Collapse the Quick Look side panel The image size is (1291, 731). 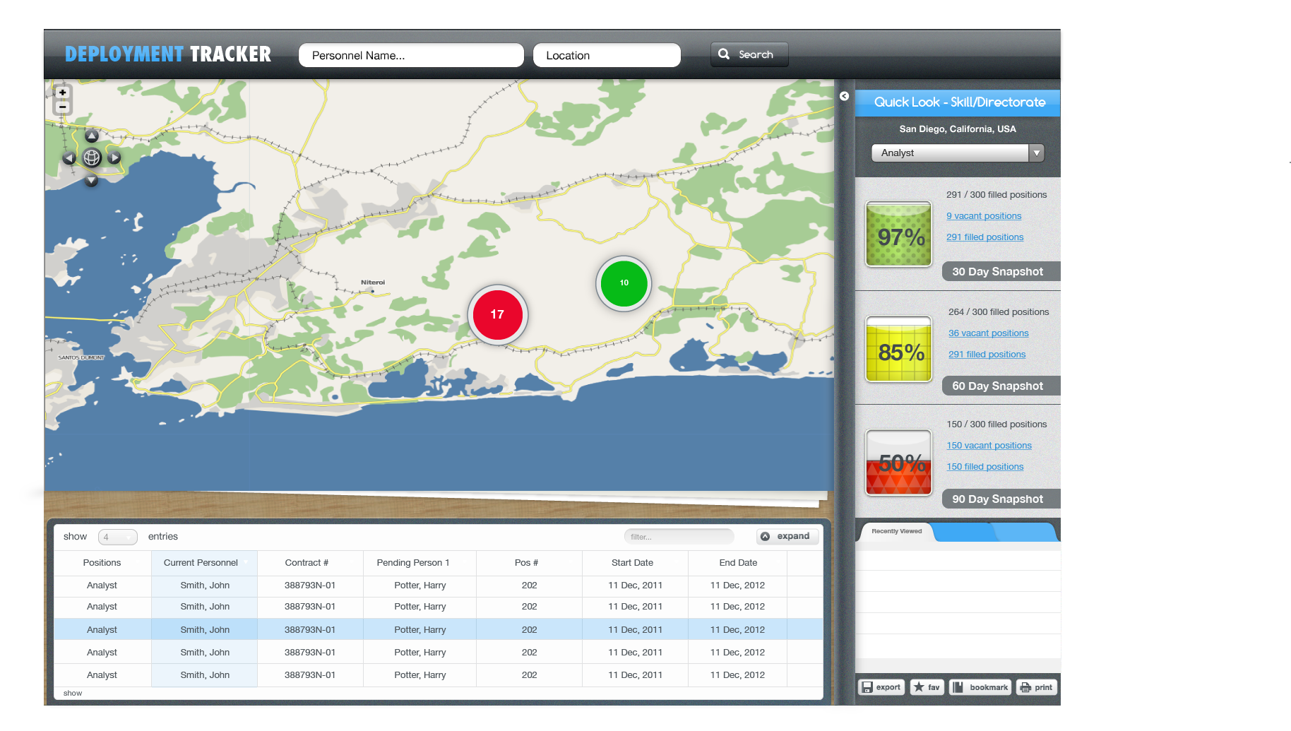tap(844, 96)
